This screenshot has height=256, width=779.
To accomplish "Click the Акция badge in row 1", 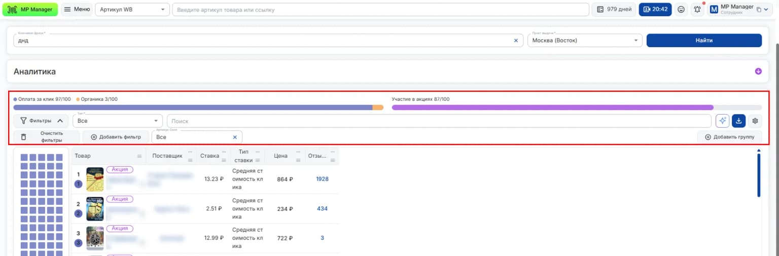I will [120, 170].
